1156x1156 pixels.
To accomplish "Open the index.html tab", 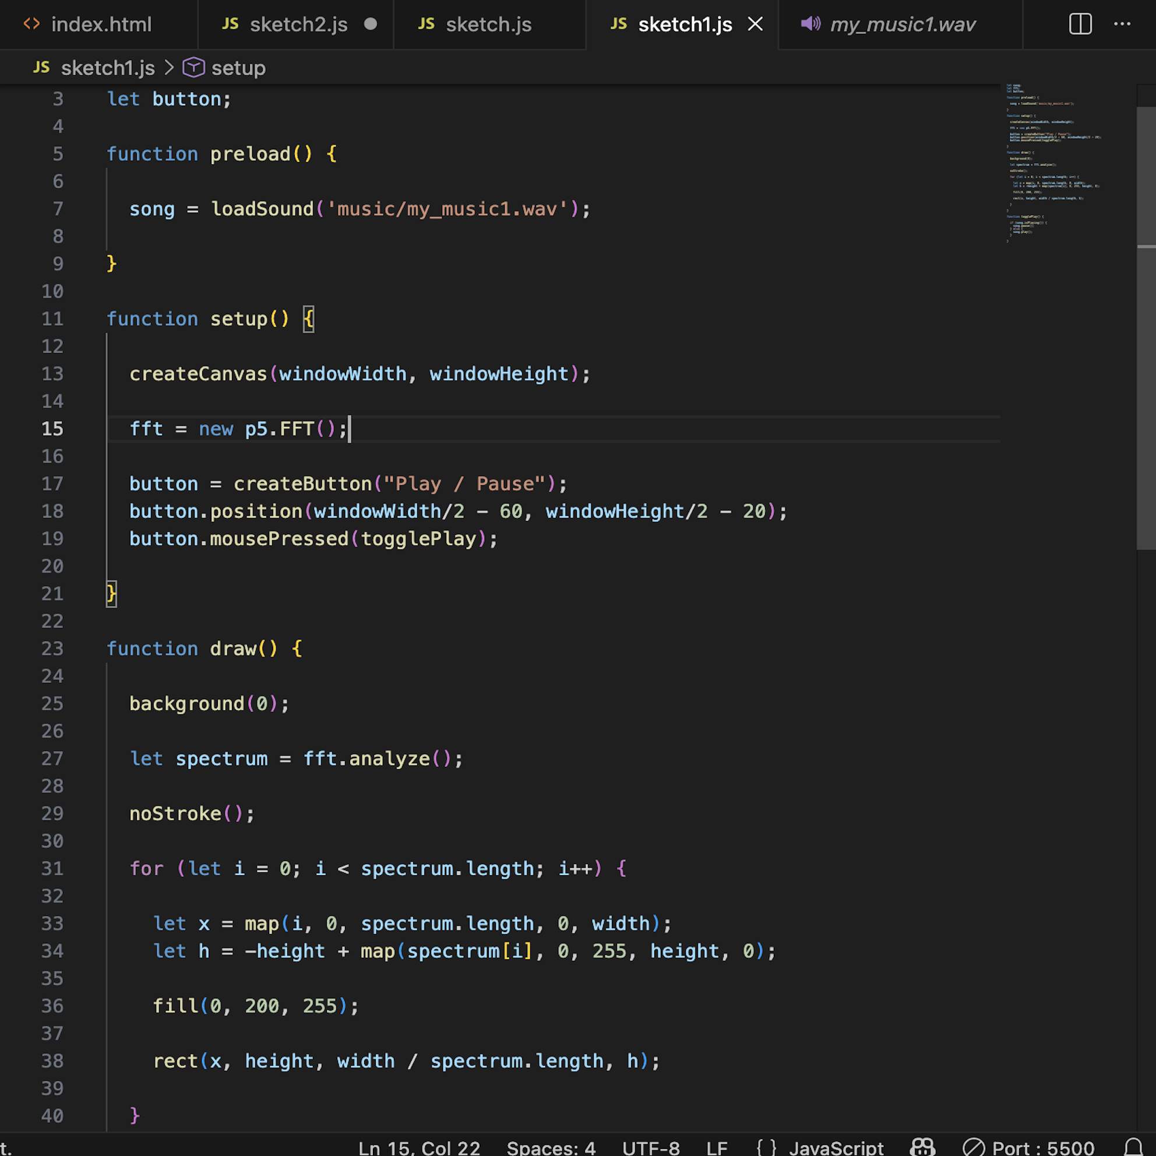I will (98, 24).
